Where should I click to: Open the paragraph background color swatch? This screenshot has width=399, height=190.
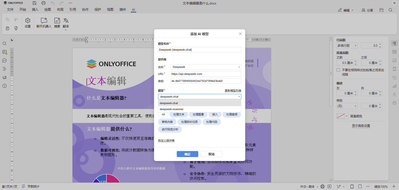(x=342, y=116)
